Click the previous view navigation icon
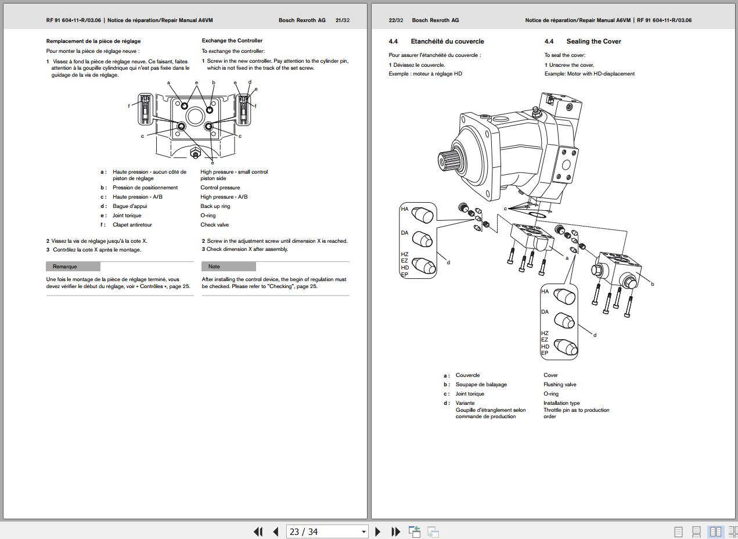 pos(415,531)
